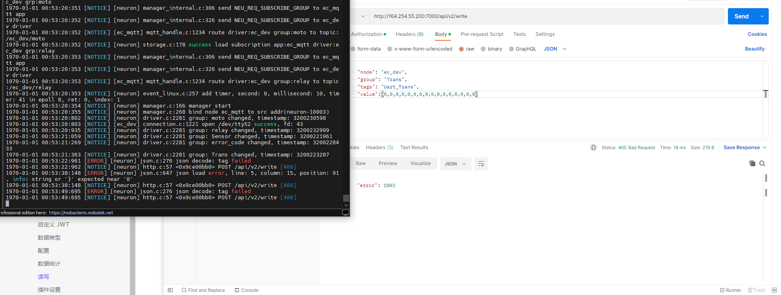This screenshot has height=295, width=781.
Task: Click the response Size 219 B value
Action: (708, 147)
